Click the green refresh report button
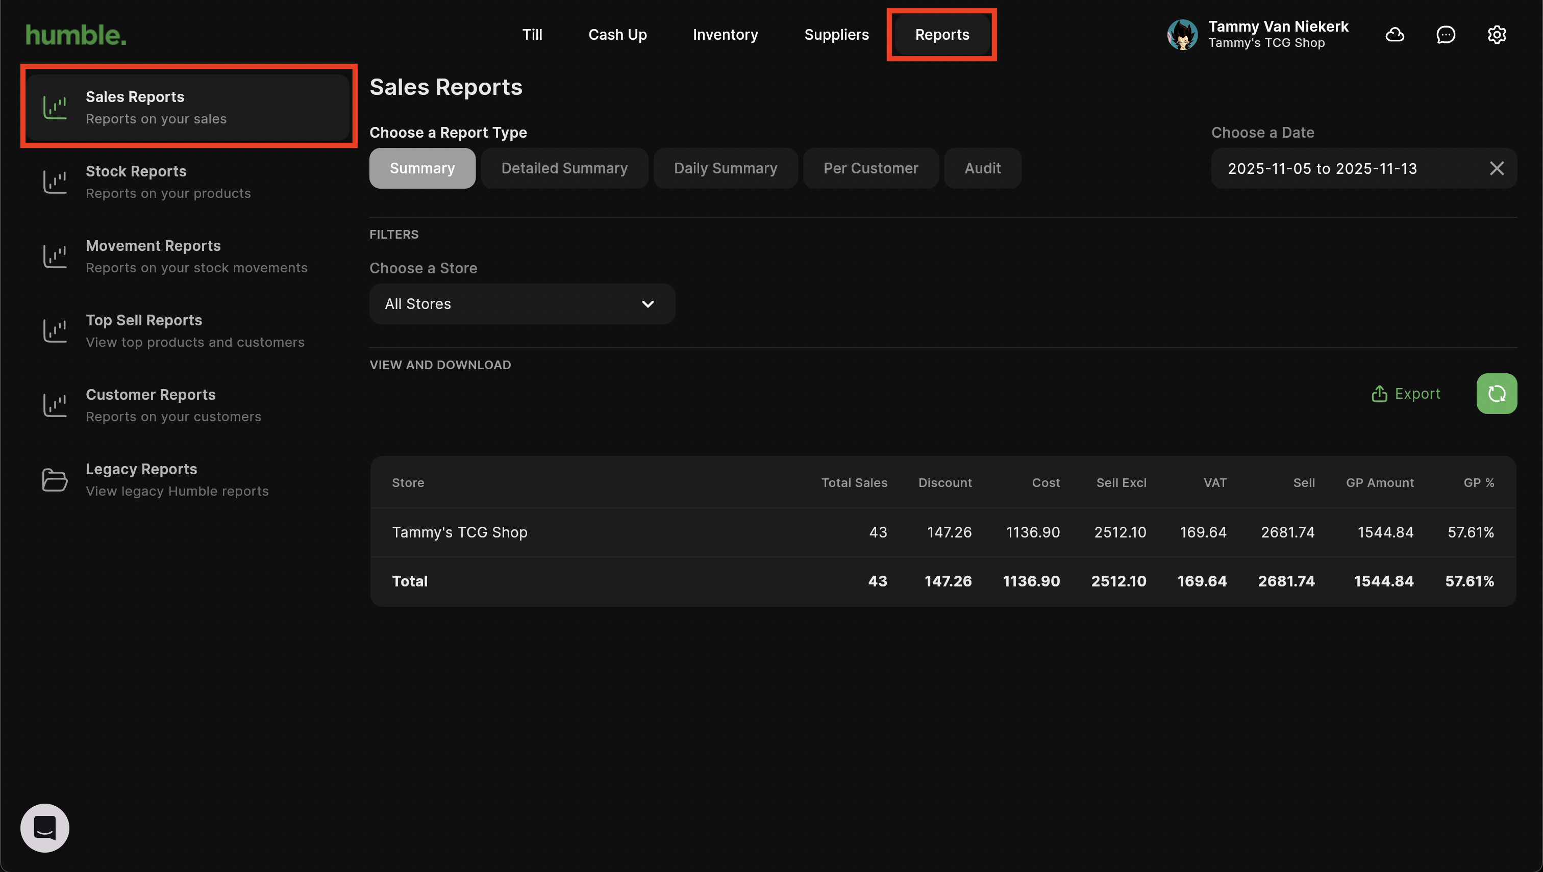The image size is (1543, 872). [x=1496, y=394]
